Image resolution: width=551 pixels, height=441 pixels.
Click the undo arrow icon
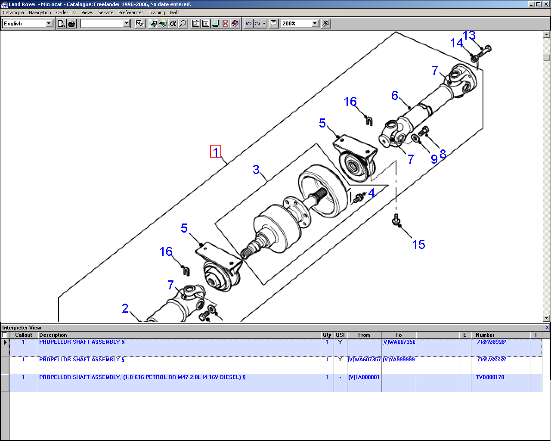coord(248,24)
